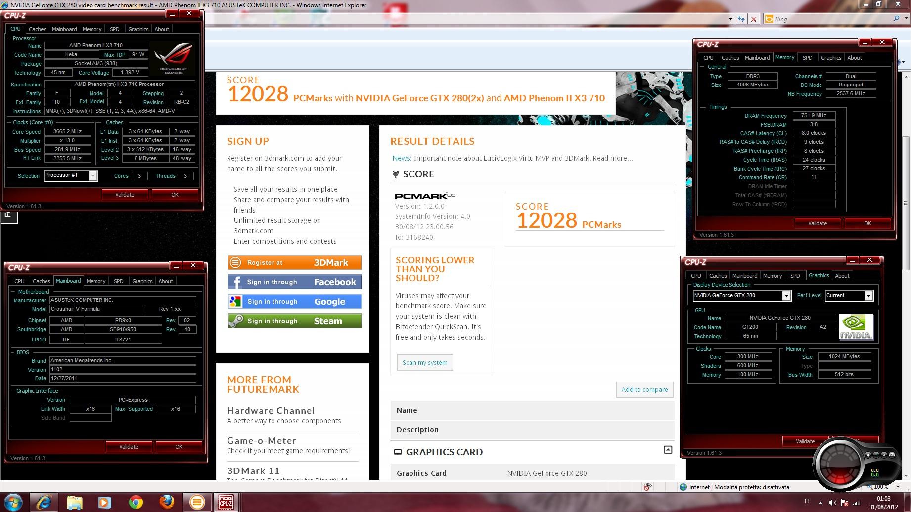Click OK in the CPU tab window
This screenshot has width=911, height=512.
(x=175, y=195)
